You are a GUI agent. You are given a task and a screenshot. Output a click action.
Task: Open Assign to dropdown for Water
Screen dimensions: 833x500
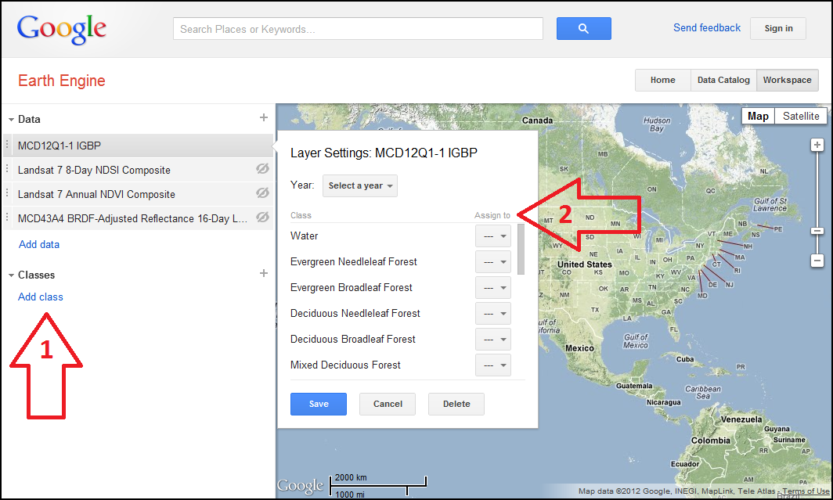pos(493,236)
